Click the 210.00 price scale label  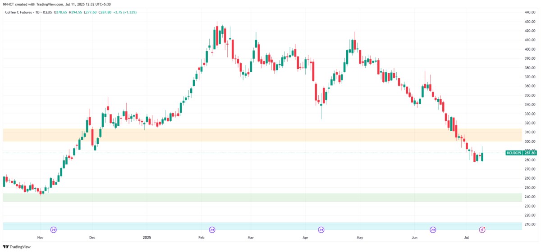530,224
